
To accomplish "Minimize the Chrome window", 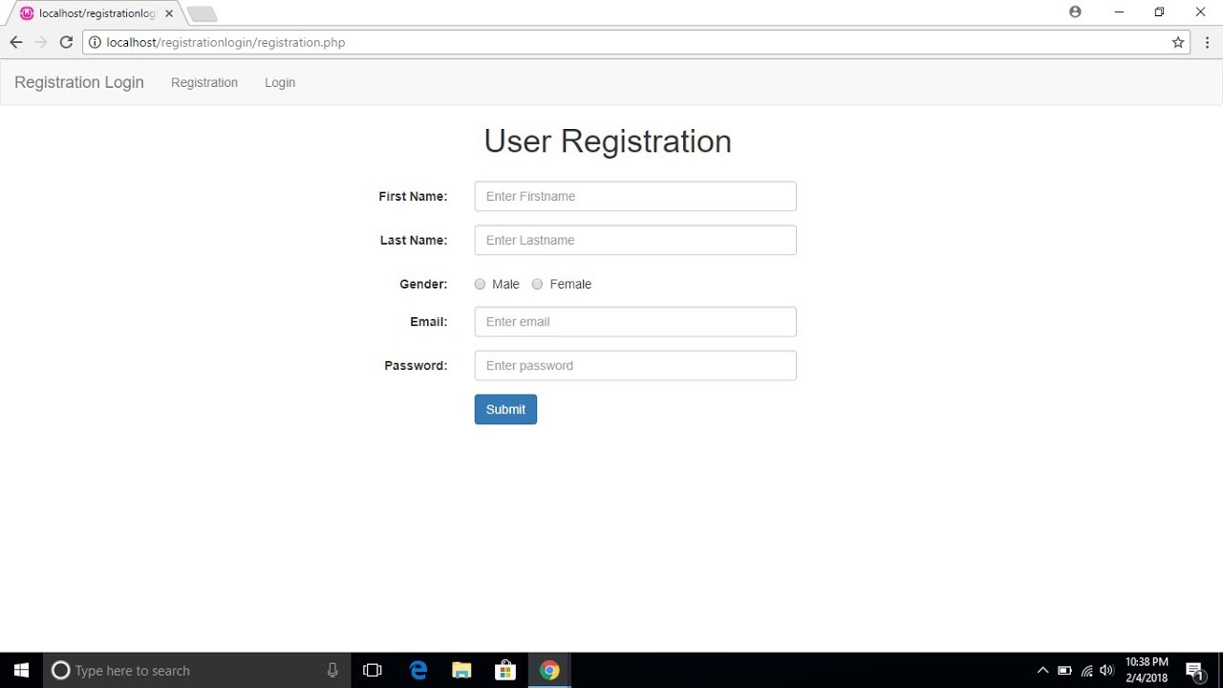I will coord(1119,12).
